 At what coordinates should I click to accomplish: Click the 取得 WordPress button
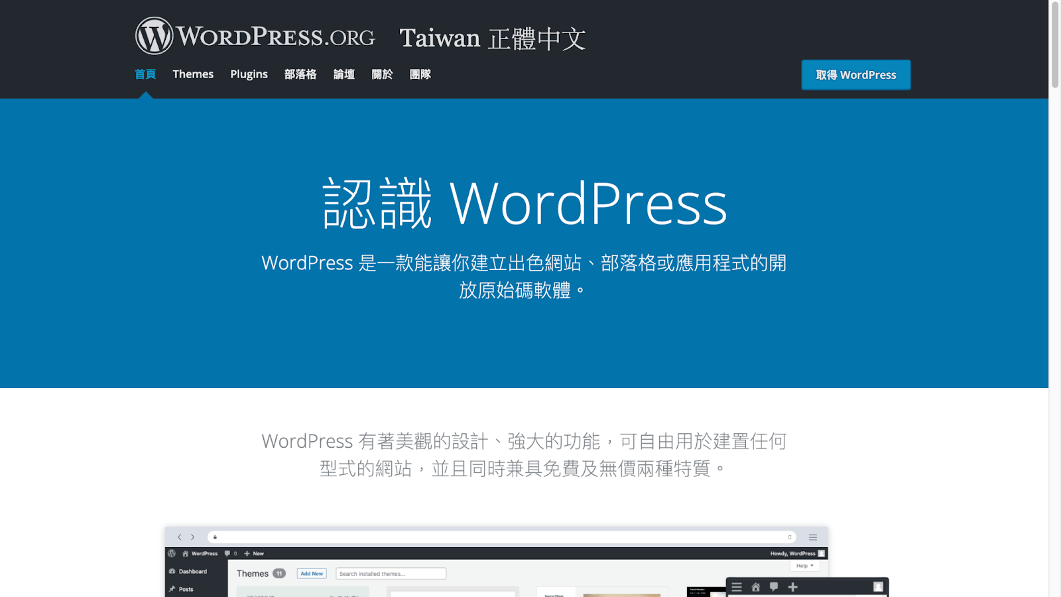tap(856, 75)
